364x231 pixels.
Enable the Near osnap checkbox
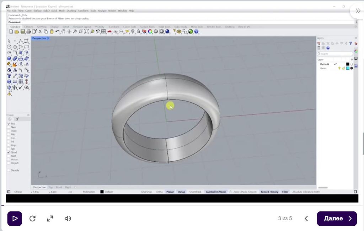[9, 127]
